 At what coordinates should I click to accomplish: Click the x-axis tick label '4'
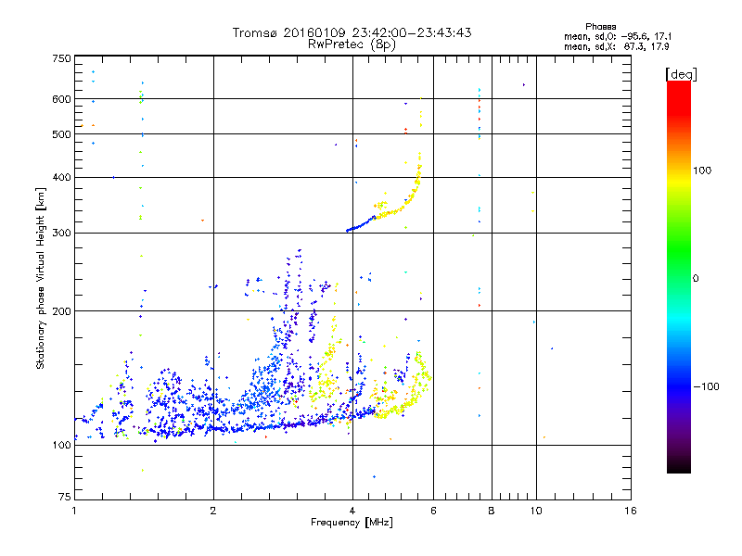[352, 511]
